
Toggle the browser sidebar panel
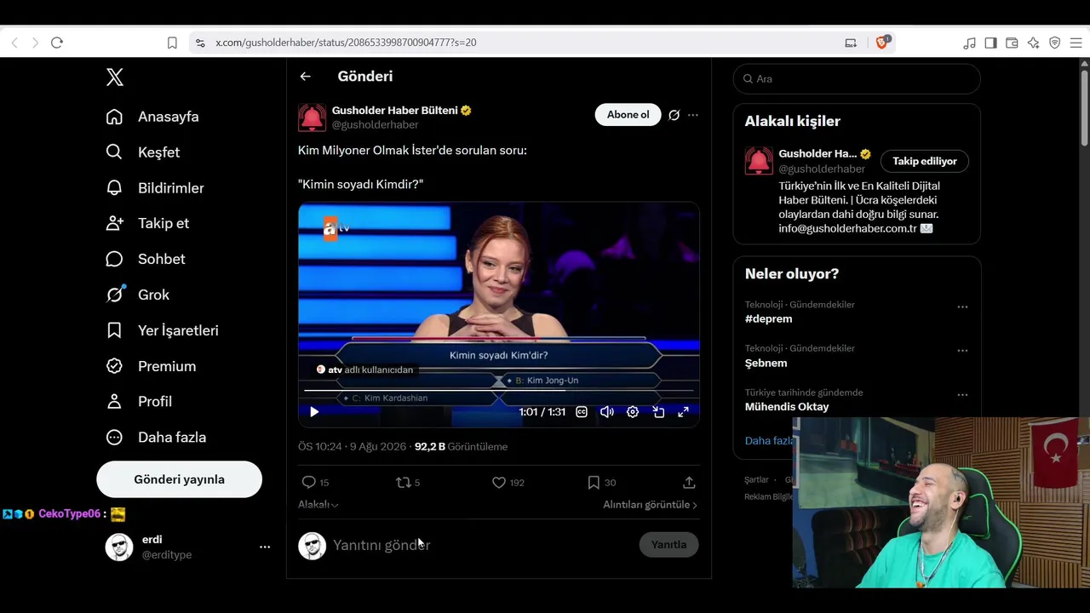click(990, 43)
